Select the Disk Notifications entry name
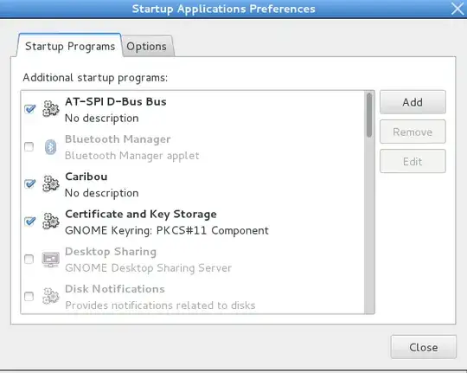467x373 pixels. click(x=115, y=289)
